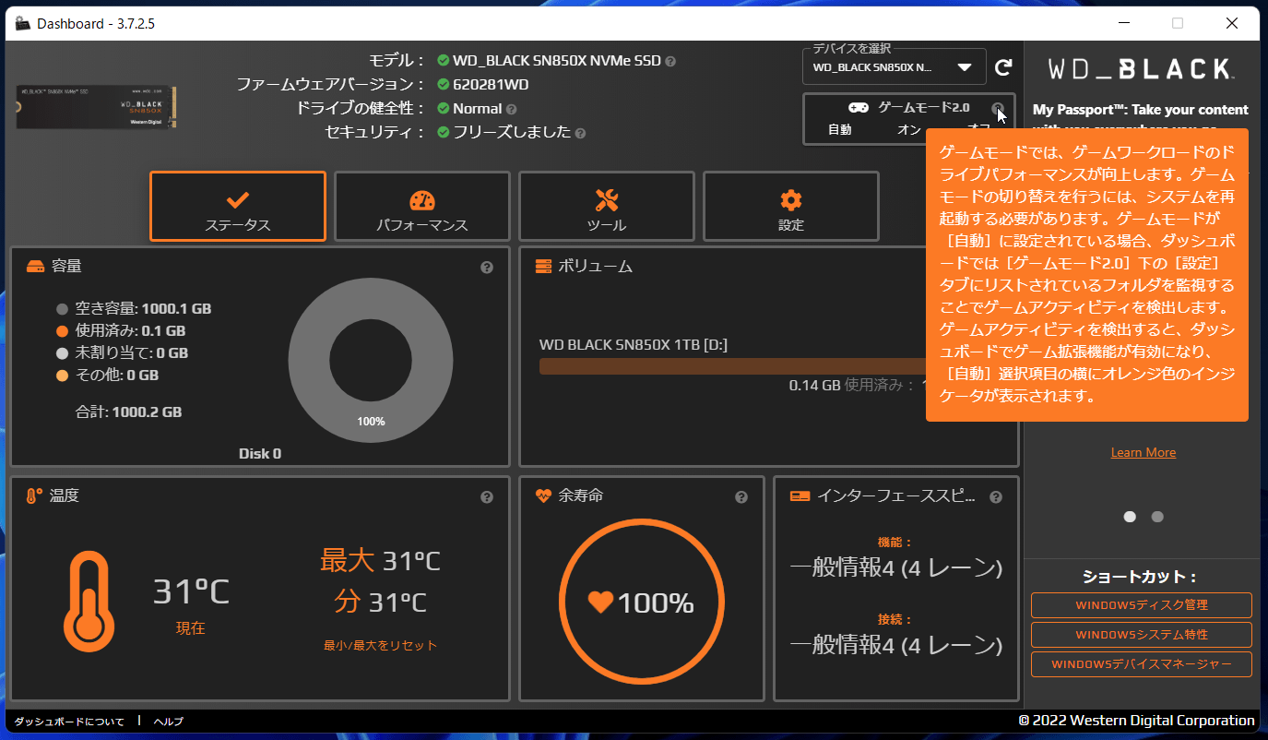1268x740 pixels.
Task: Open WINDOWSデバイスマネージャー shortcut
Action: point(1142,664)
